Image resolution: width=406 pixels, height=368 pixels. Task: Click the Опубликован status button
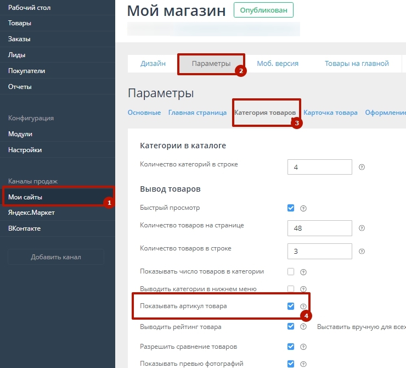[263, 10]
